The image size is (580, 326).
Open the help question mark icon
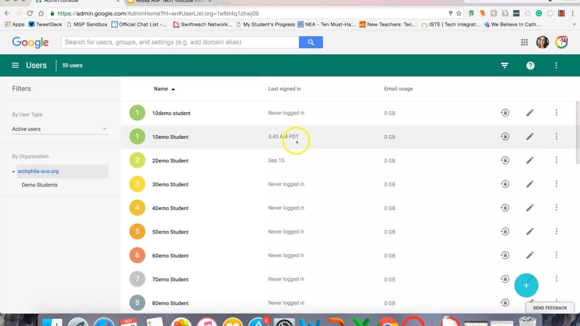click(530, 65)
